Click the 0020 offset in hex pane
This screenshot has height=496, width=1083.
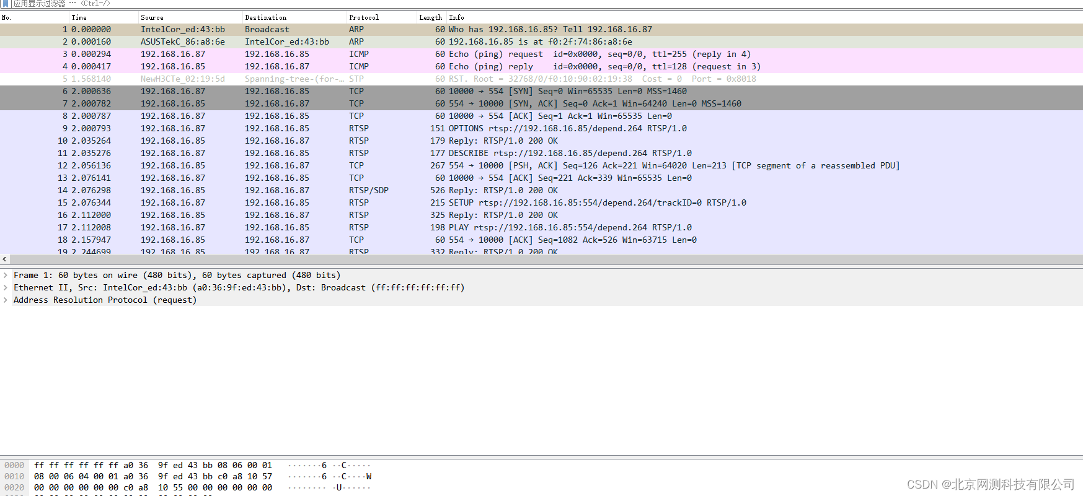(x=14, y=487)
